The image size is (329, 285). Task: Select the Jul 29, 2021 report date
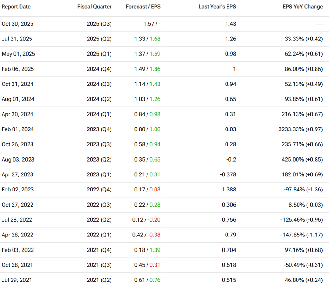click(x=17, y=280)
